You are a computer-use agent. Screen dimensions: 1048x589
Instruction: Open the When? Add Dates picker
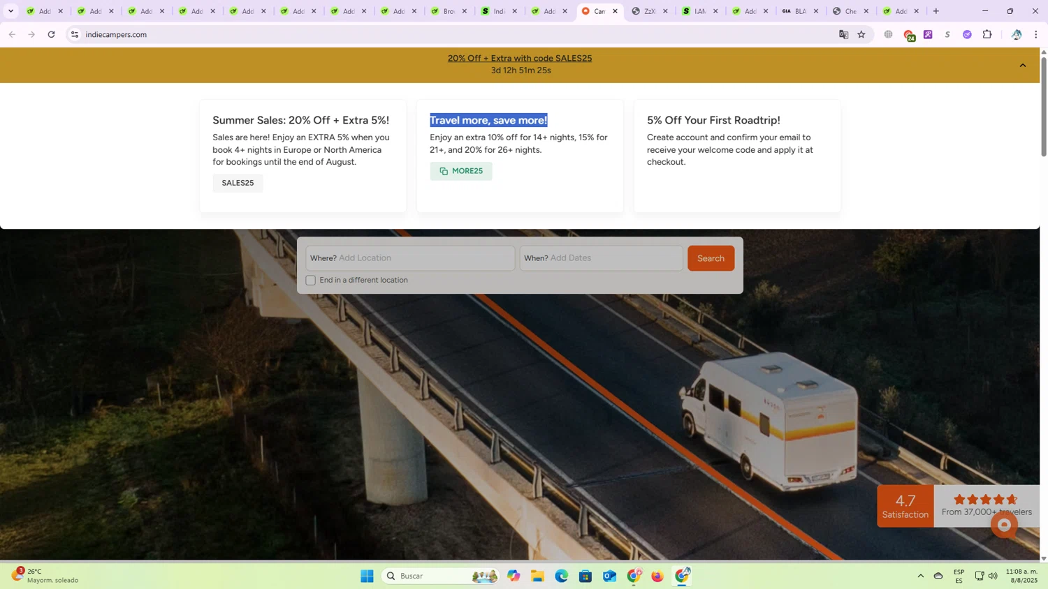pos(602,258)
